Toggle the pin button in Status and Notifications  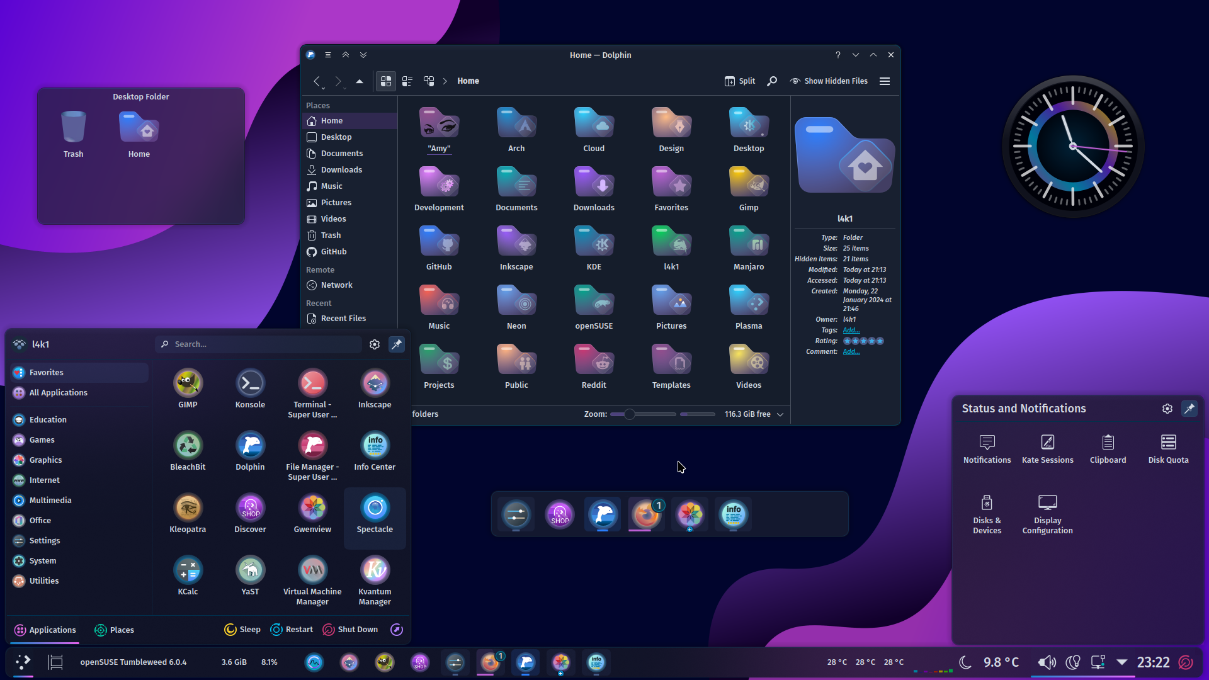tap(1189, 409)
